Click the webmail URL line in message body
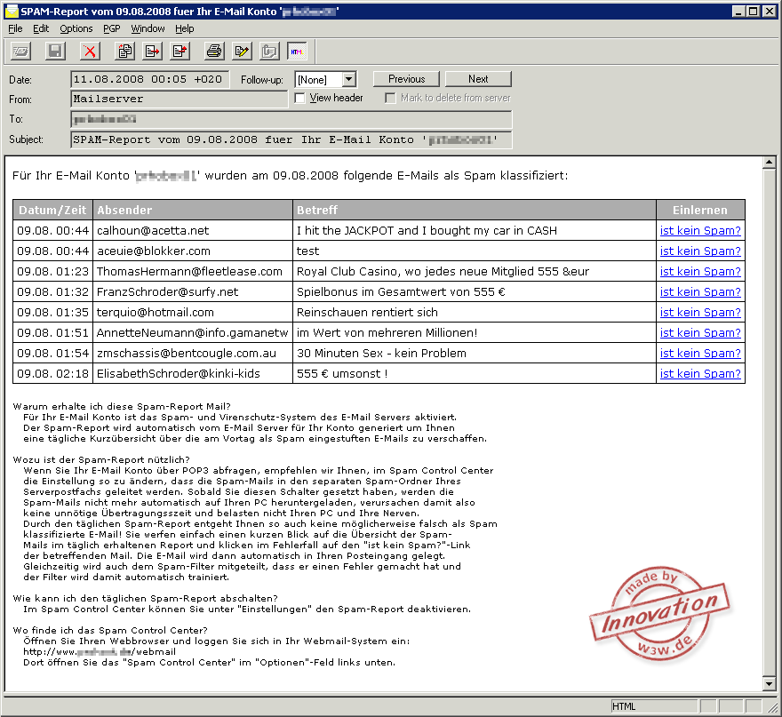782x717 pixels. (100, 651)
